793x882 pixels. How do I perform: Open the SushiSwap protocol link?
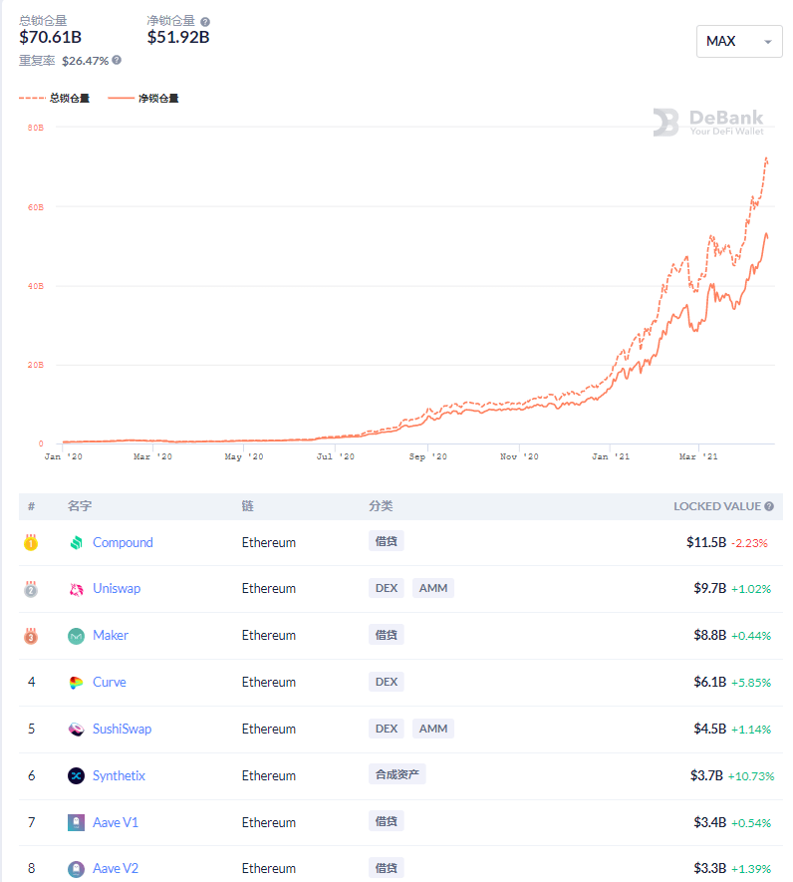(123, 729)
